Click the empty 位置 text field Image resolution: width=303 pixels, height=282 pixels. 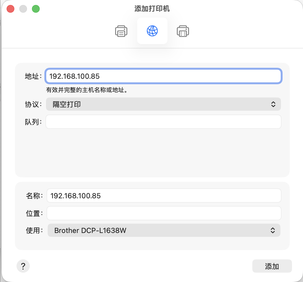[x=164, y=213]
